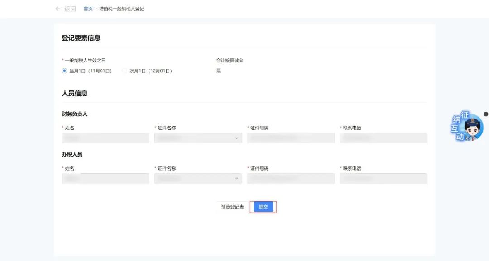The height and width of the screenshot is (261, 489).
Task: Click the 办税人员 subheading
Action: point(72,155)
